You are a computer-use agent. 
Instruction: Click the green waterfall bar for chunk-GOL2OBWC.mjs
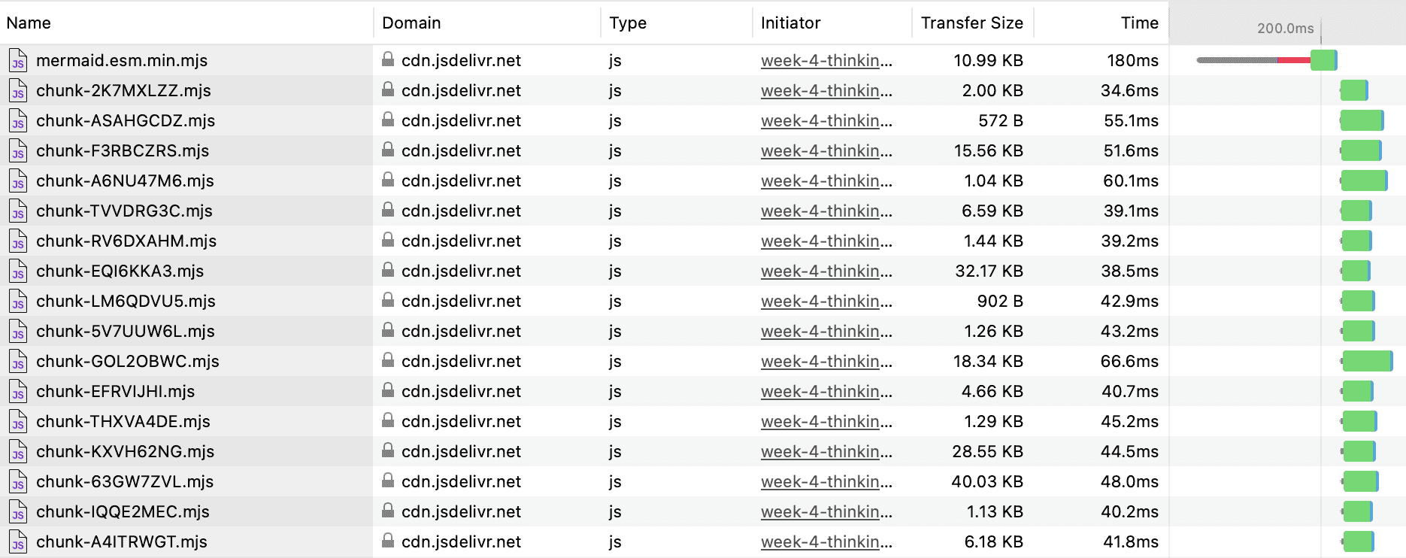coord(1367,361)
